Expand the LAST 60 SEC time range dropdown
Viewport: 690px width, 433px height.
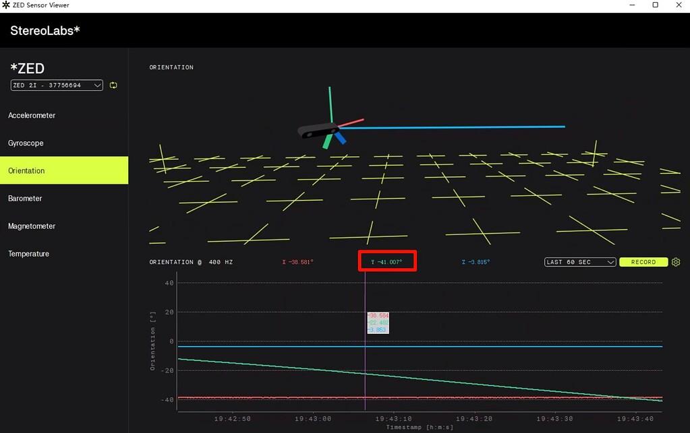(579, 261)
